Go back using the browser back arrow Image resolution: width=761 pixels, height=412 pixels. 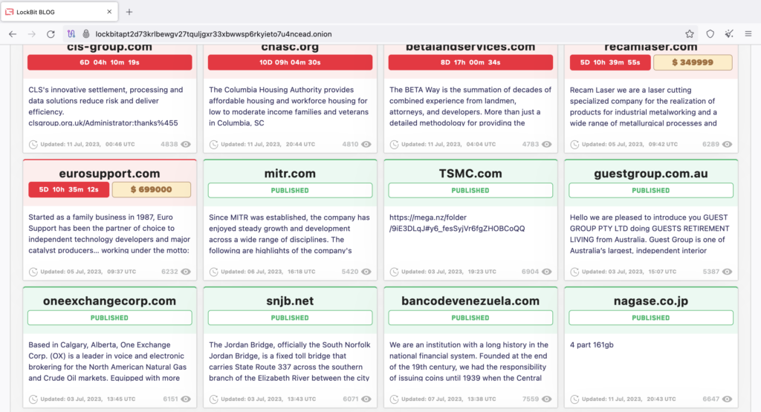(13, 34)
